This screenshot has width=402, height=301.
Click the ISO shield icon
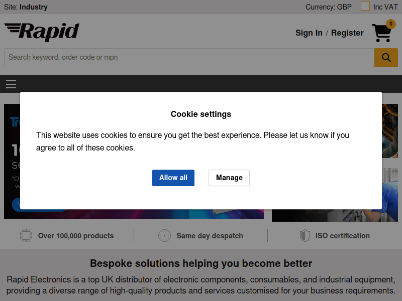pos(305,236)
